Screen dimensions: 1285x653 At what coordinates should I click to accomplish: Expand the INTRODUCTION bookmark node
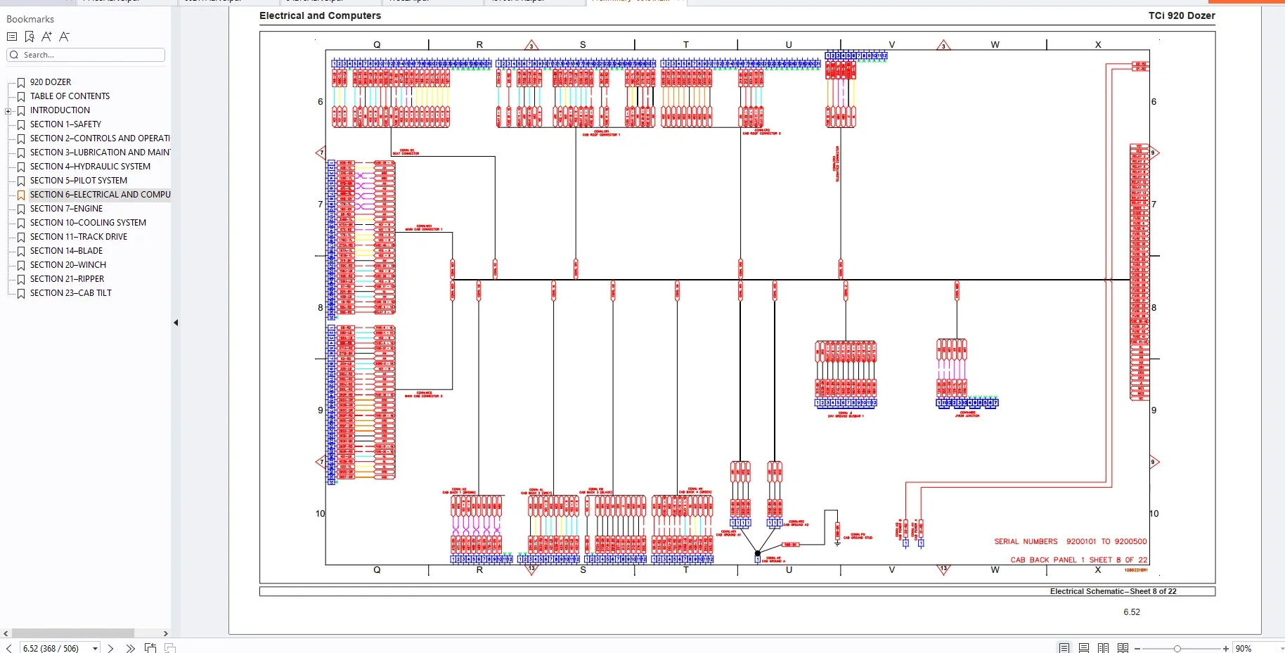(x=8, y=111)
